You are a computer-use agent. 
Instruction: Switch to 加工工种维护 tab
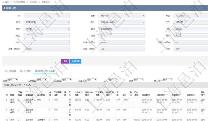coord(25,71)
